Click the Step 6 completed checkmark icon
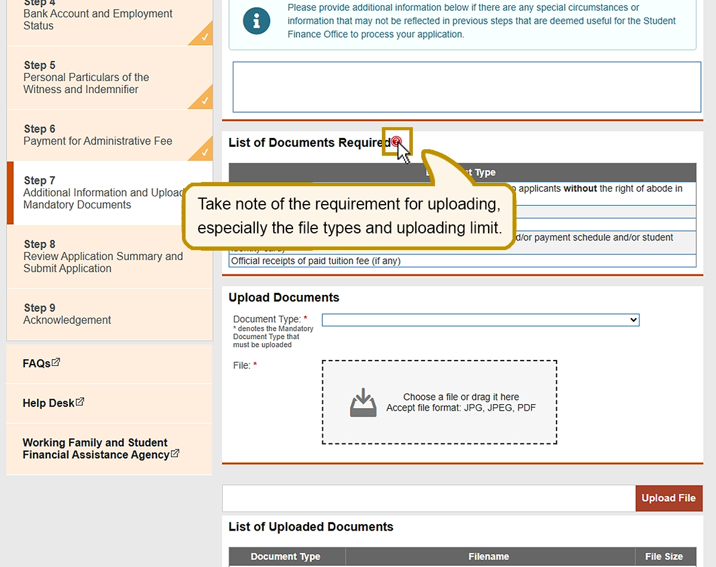 coord(203,152)
